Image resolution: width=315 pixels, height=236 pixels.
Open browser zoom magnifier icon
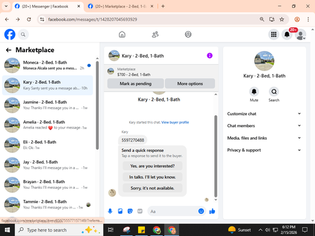(x=262, y=20)
